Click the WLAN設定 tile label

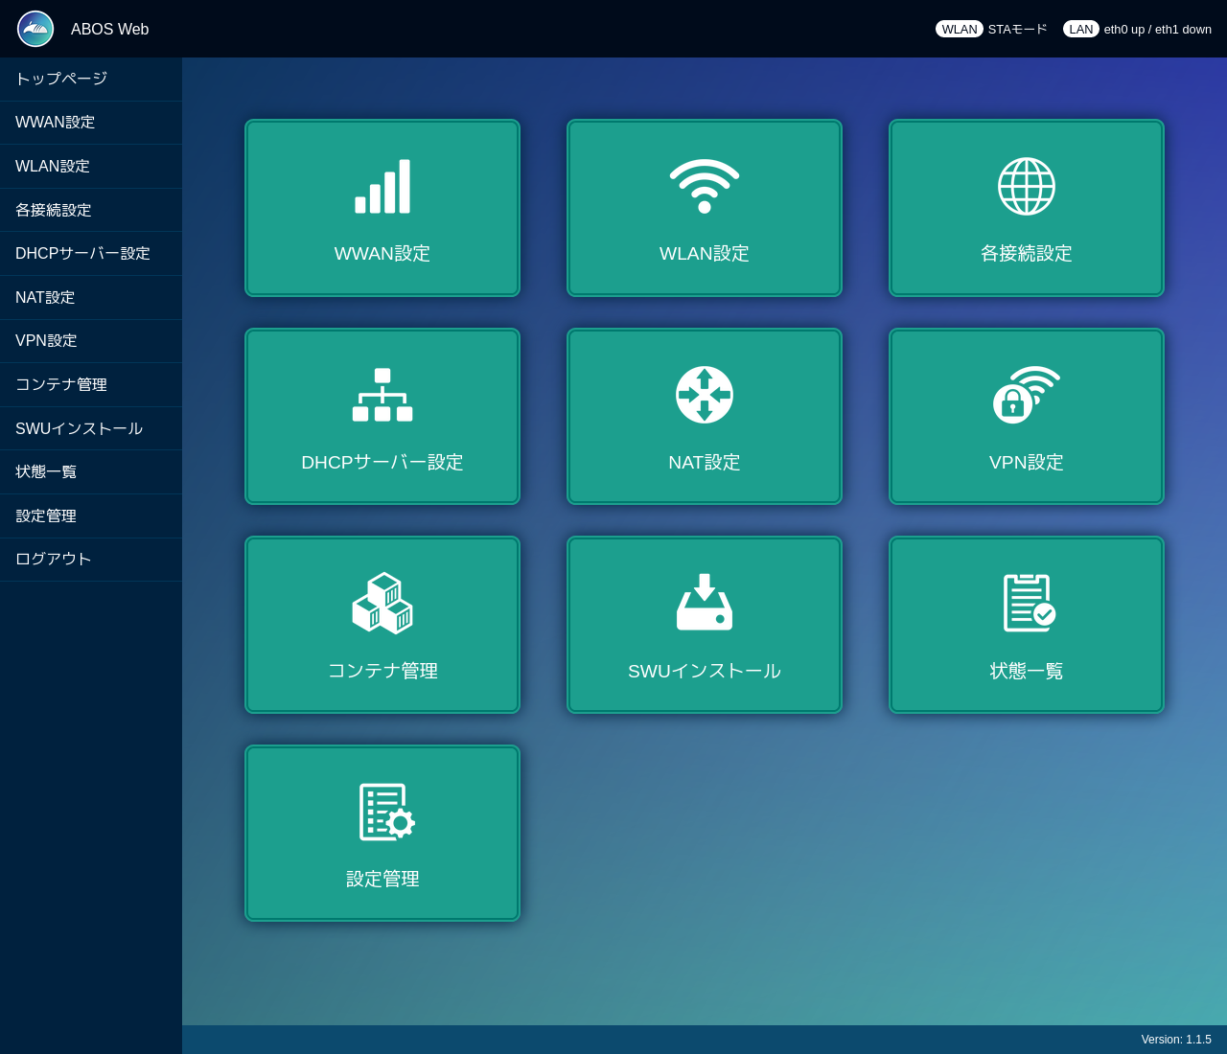(x=705, y=254)
